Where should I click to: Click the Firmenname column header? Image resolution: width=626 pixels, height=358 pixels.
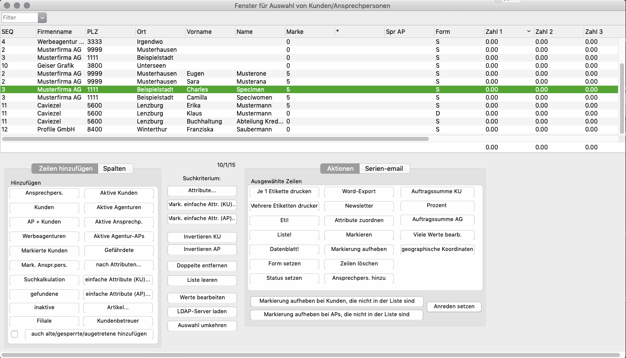(55, 31)
